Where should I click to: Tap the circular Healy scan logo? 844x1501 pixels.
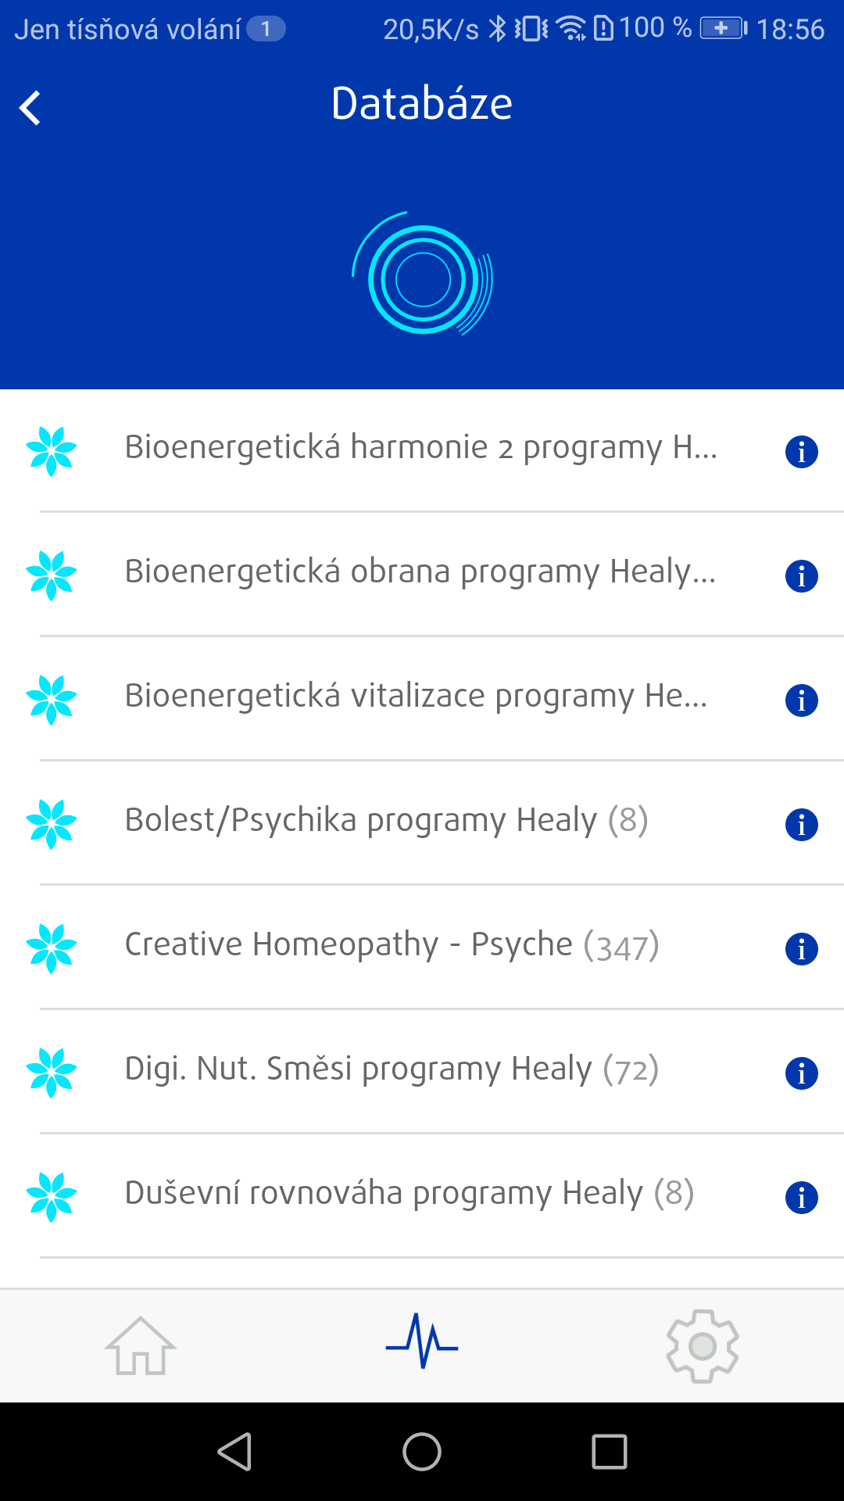[423, 278]
